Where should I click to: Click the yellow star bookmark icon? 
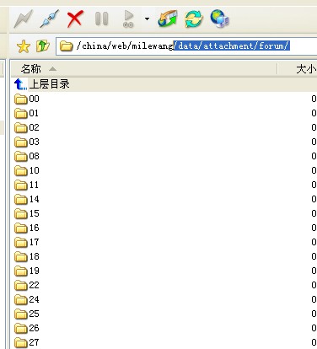tap(24, 46)
